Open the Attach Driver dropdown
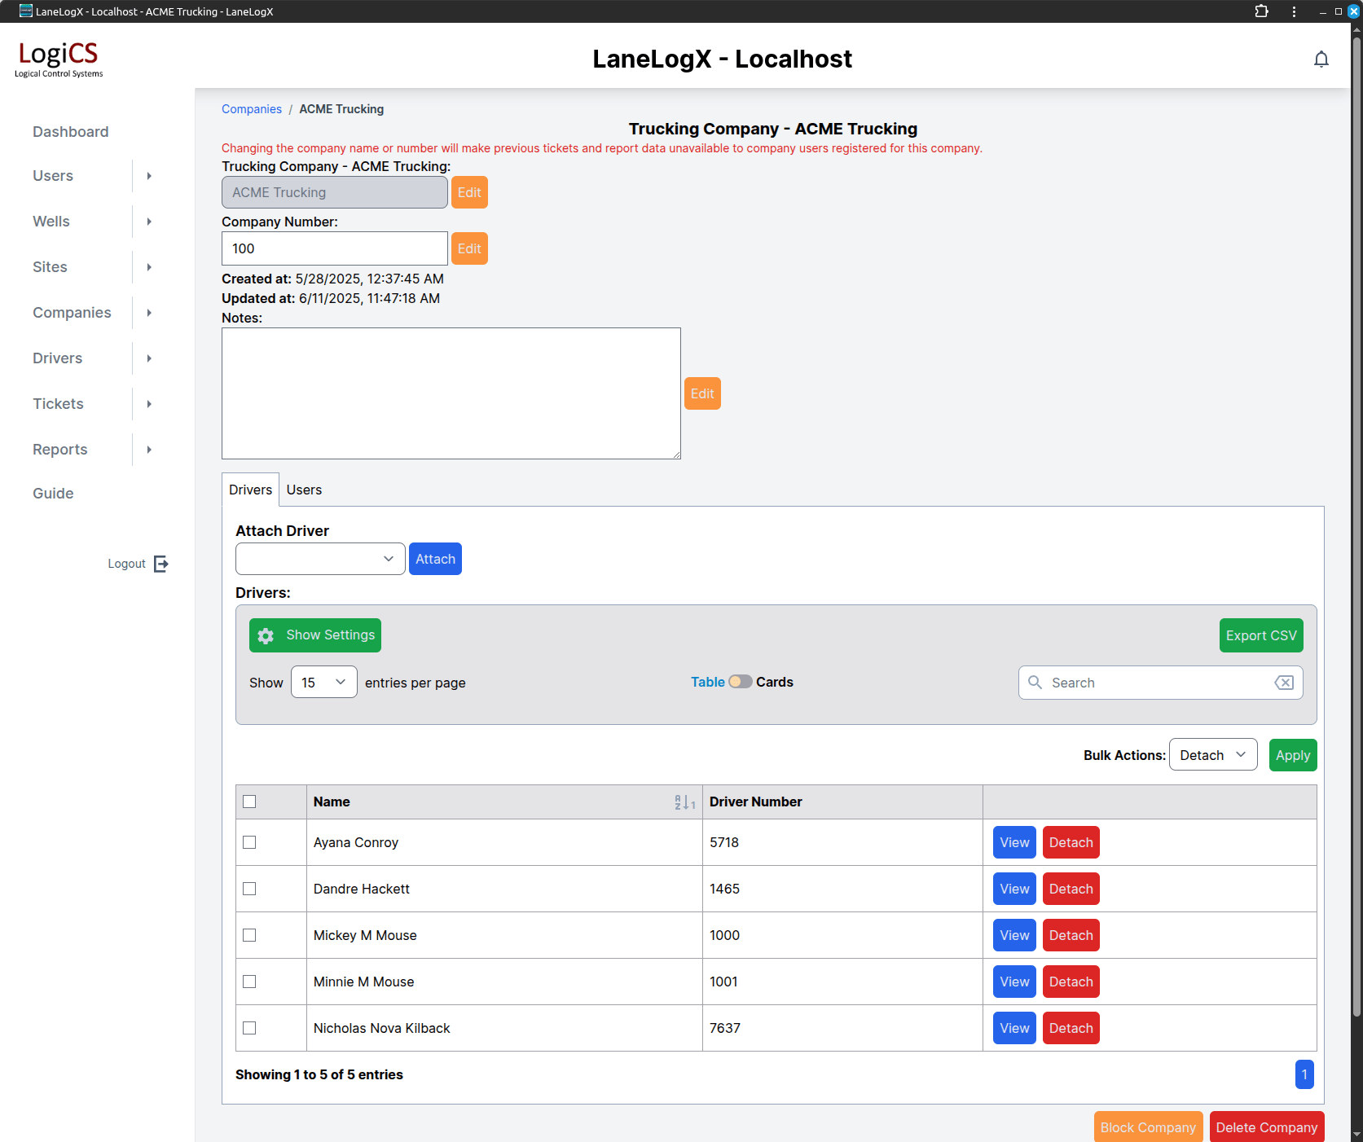 pos(320,559)
